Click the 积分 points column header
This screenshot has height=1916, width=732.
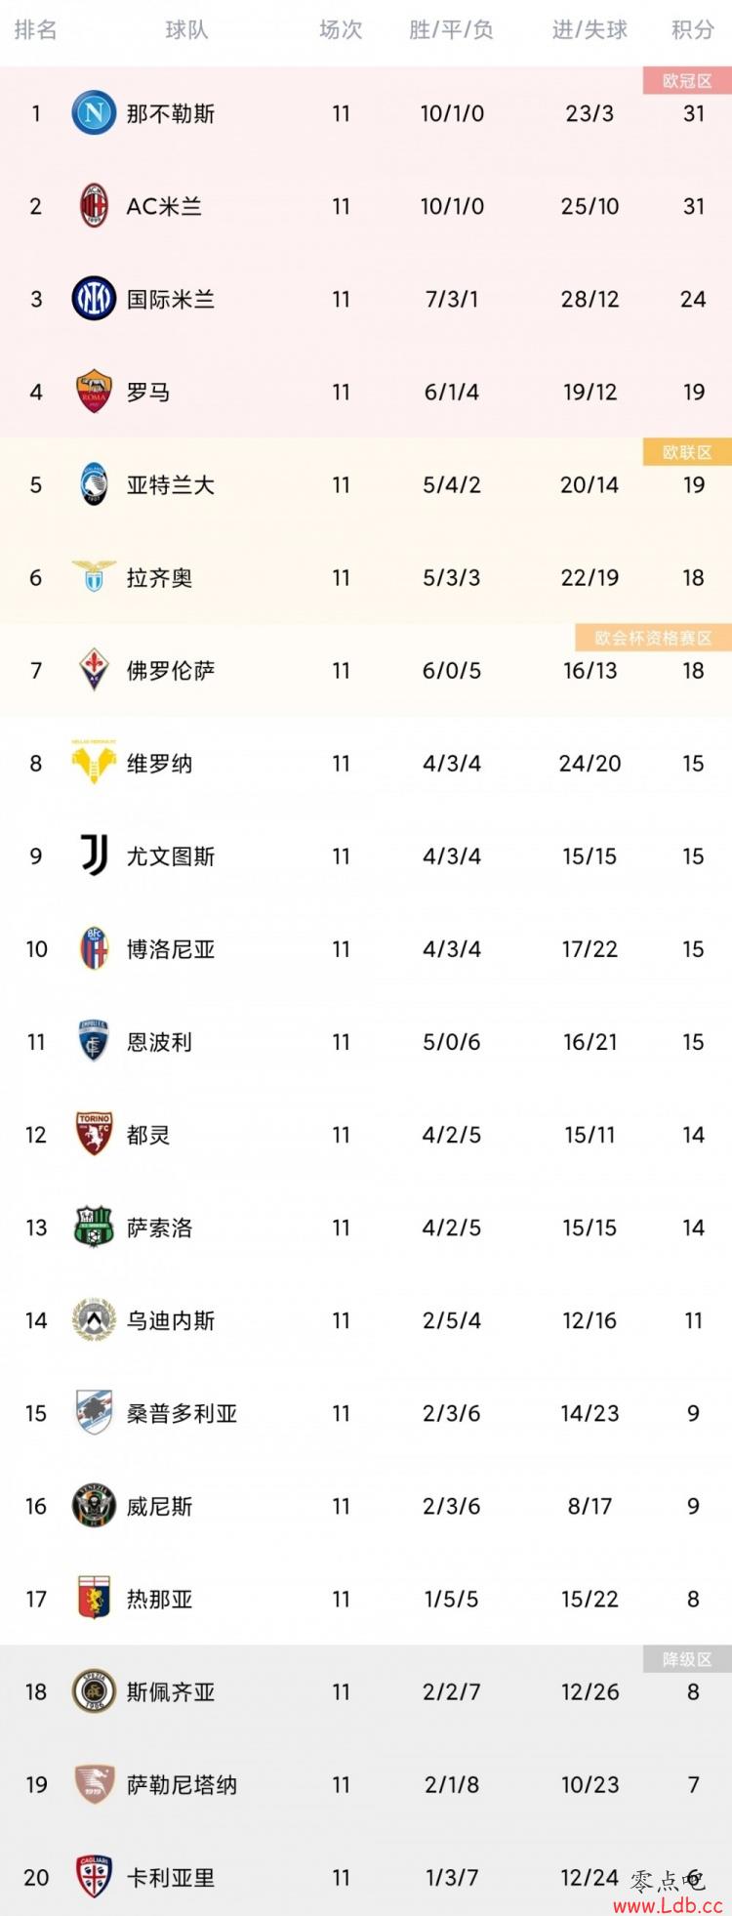(693, 30)
